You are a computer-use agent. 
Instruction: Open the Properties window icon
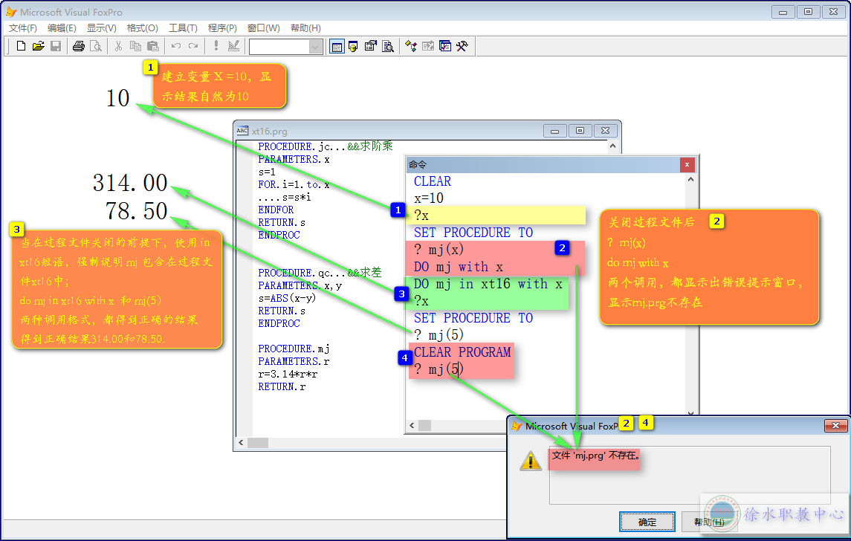coord(371,46)
